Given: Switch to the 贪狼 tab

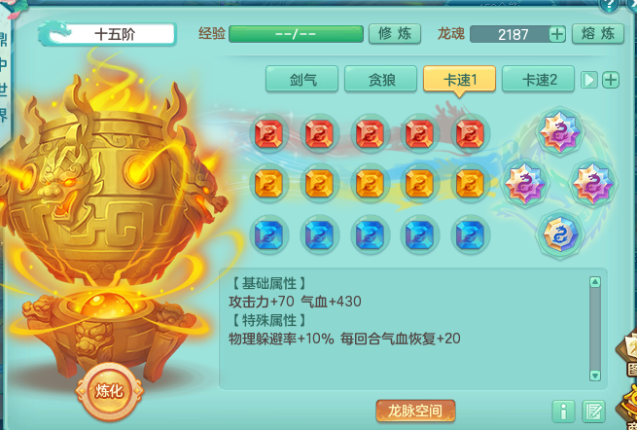Looking at the screenshot, I should [380, 79].
